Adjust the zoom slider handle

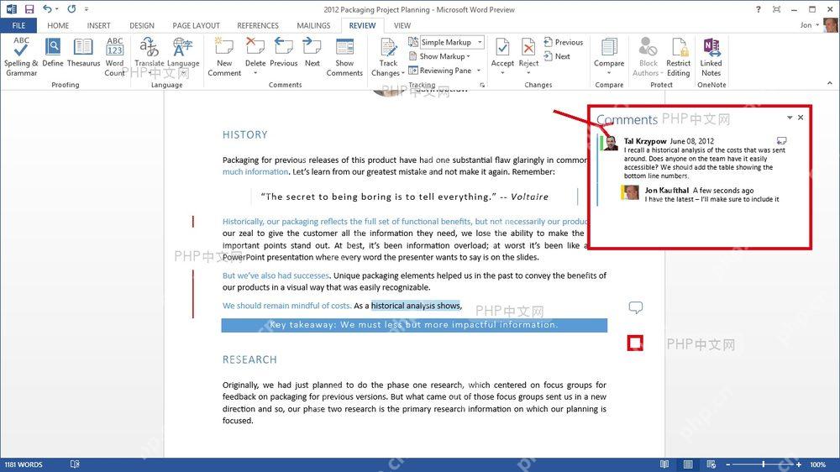(x=764, y=464)
